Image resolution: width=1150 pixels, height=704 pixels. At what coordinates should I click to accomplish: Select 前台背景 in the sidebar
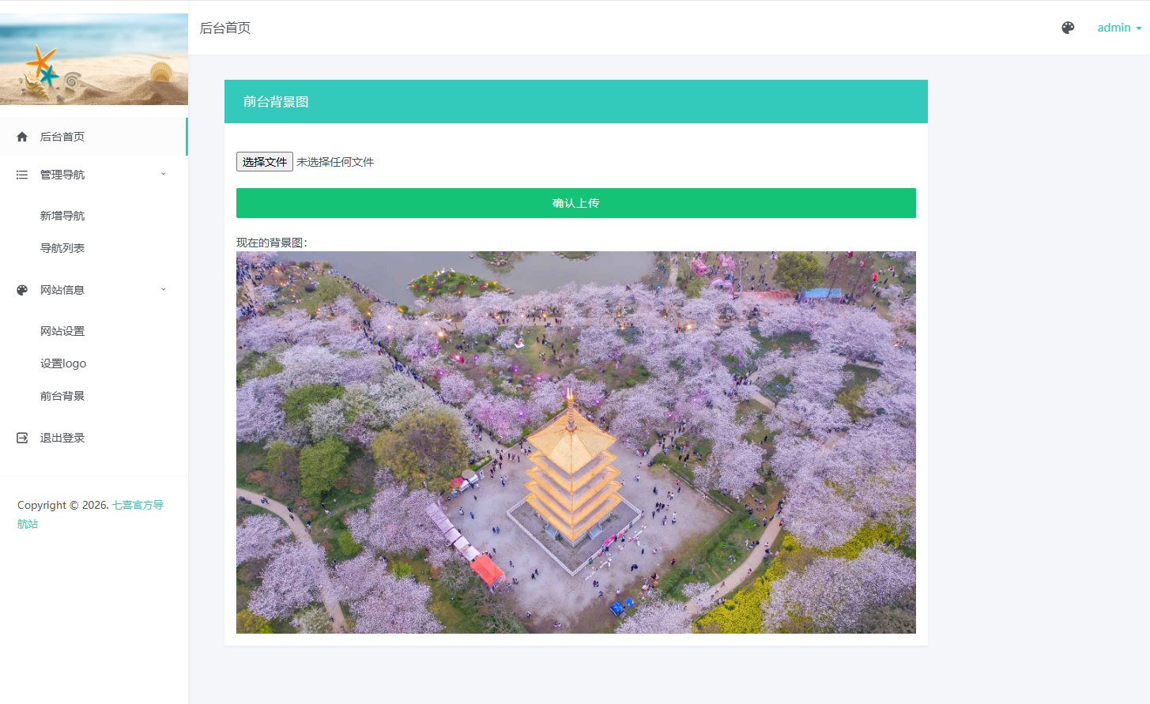coord(62,395)
